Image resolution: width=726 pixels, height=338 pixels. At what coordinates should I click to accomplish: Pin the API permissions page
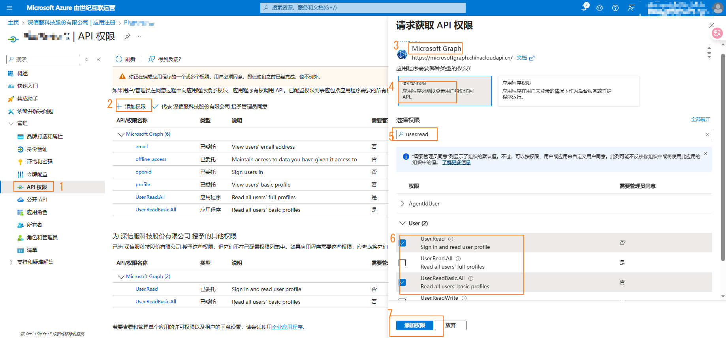(x=128, y=36)
